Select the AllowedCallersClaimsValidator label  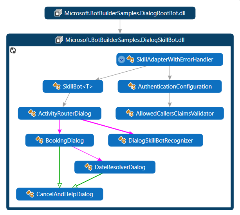175,114
